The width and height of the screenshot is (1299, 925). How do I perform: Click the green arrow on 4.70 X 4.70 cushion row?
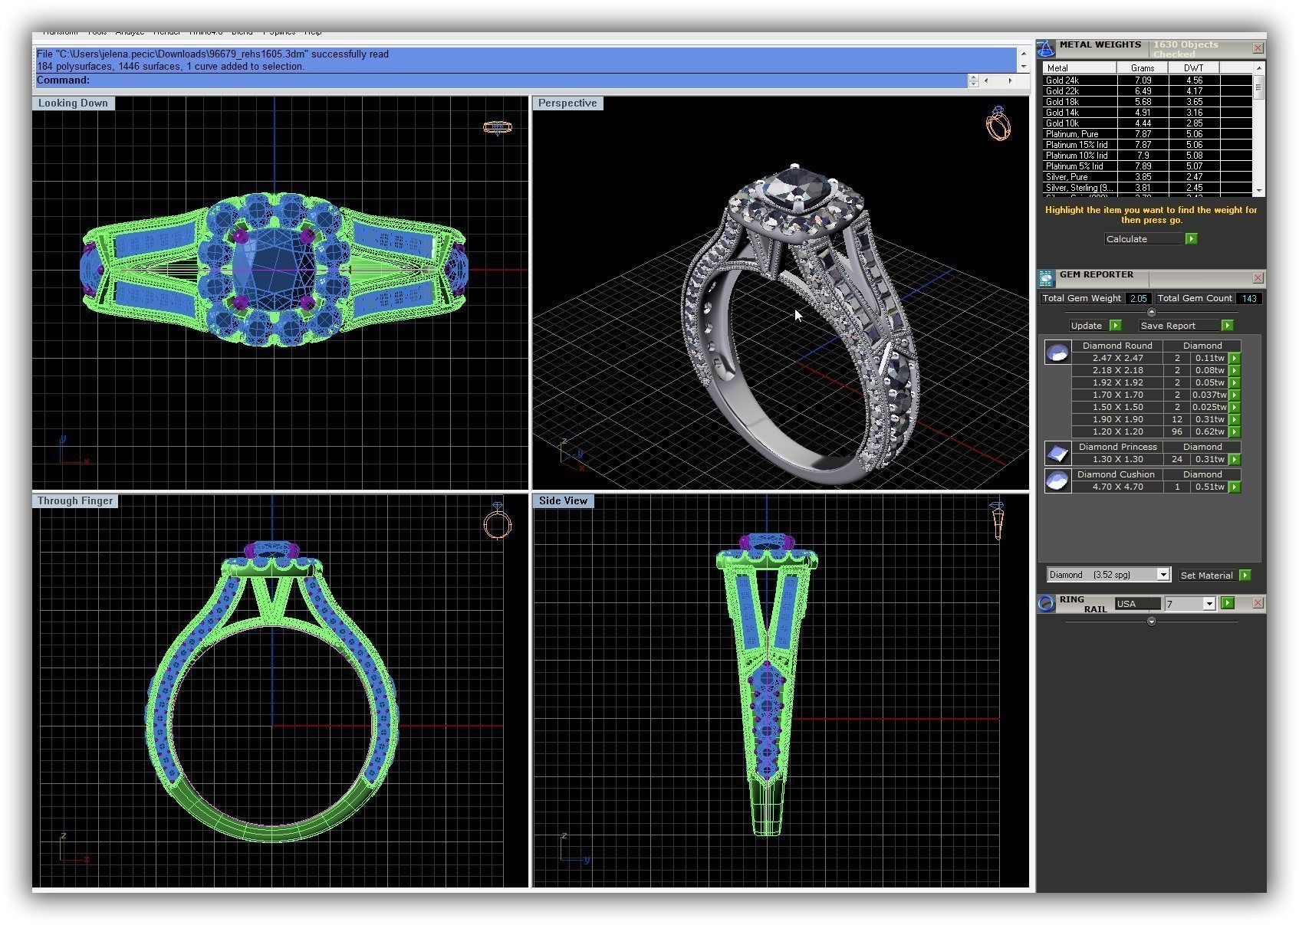point(1235,487)
